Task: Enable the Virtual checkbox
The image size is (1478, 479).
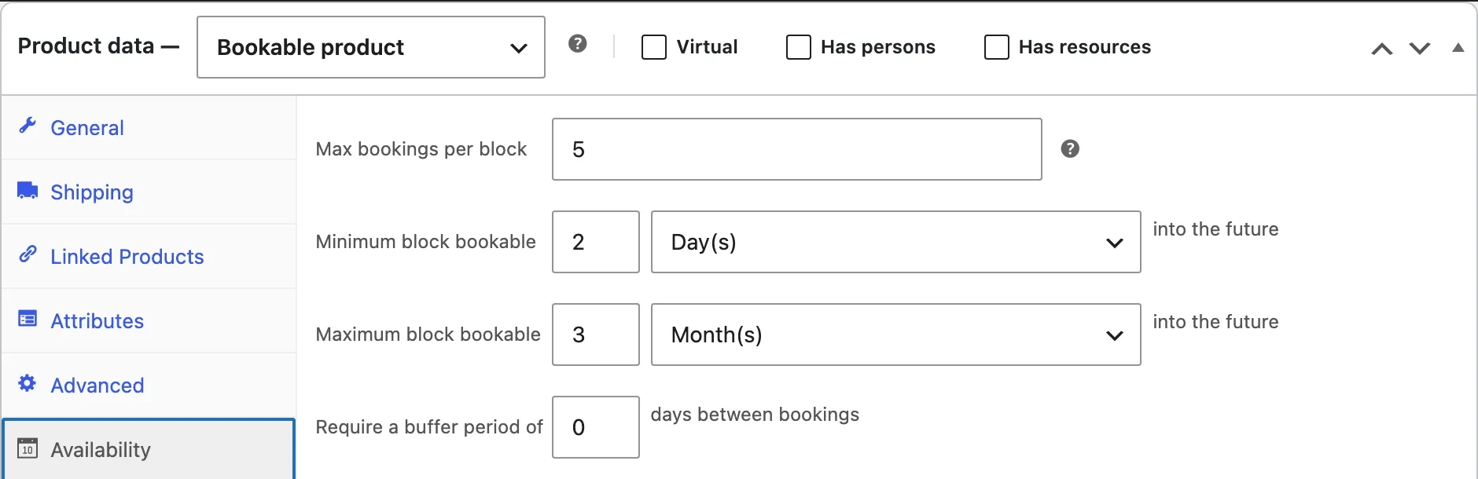Action: pyautogui.click(x=654, y=47)
